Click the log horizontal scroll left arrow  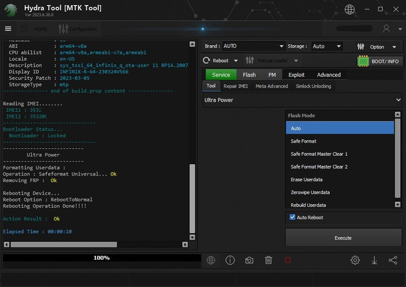[x=7, y=245]
